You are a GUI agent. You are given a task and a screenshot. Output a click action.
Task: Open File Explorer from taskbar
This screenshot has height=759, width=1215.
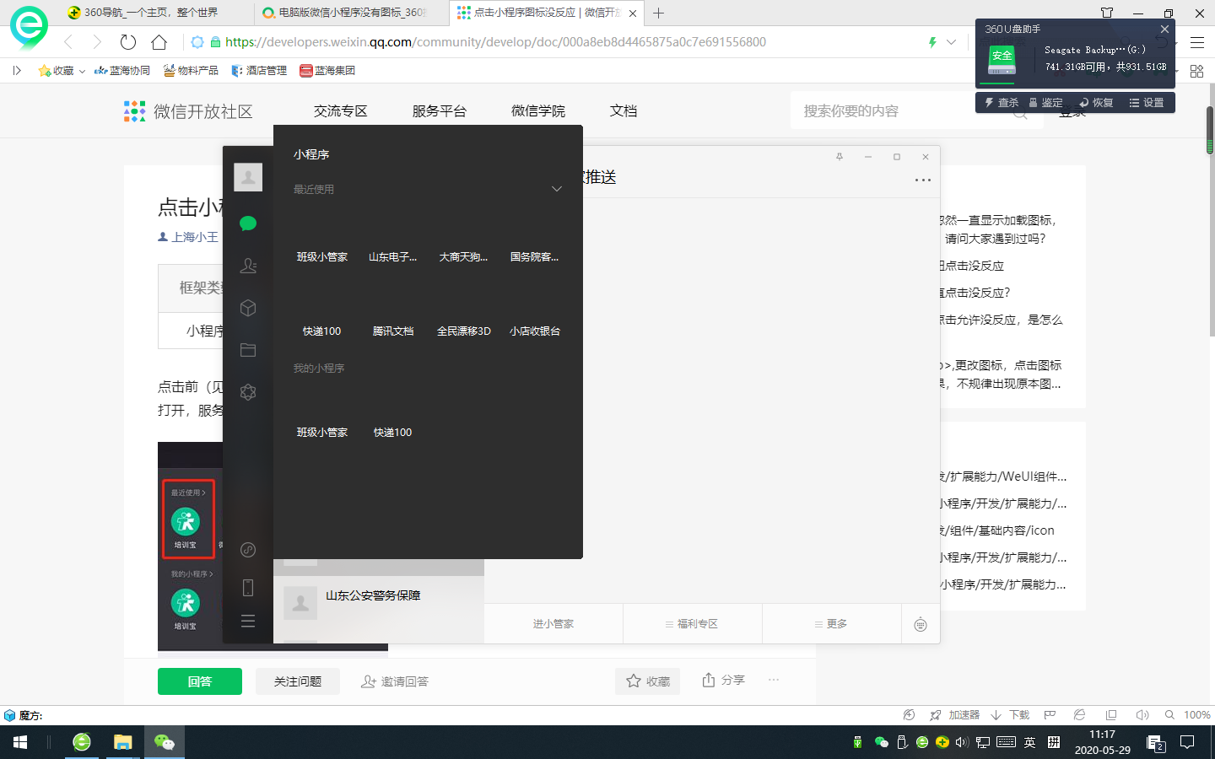(123, 742)
